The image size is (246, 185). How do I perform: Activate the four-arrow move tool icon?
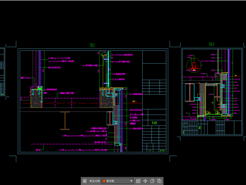[145, 181]
